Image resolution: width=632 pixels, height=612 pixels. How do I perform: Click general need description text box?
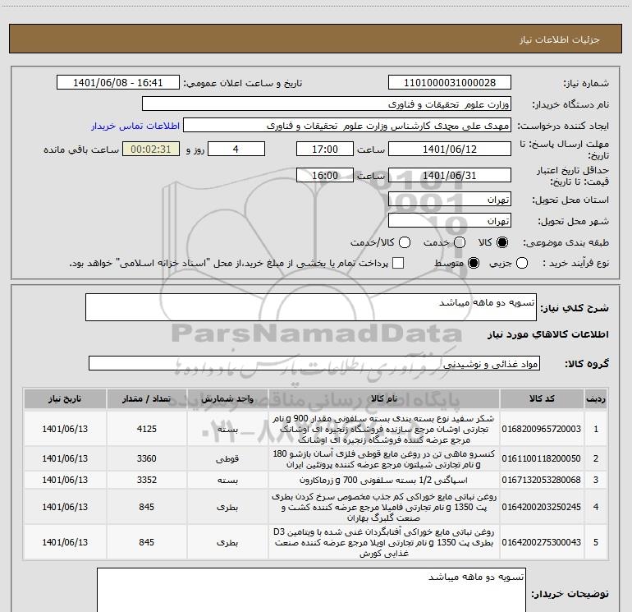pos(311,307)
